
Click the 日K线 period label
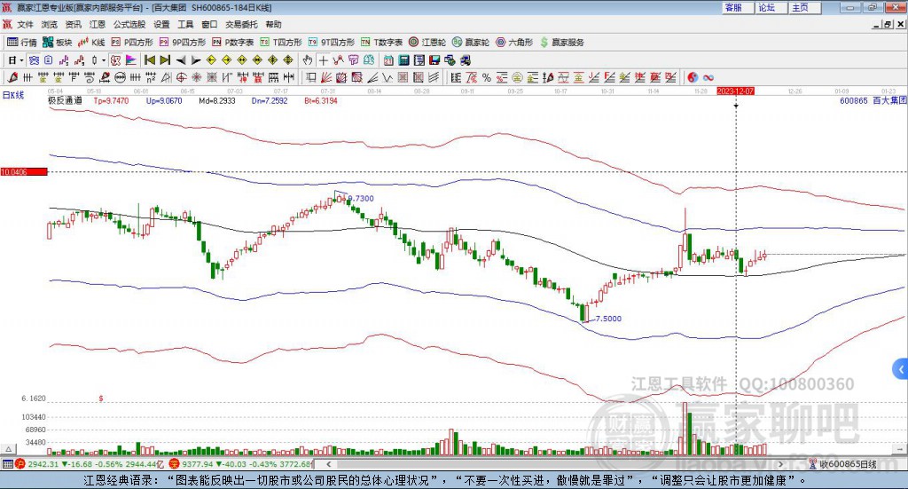click(13, 95)
